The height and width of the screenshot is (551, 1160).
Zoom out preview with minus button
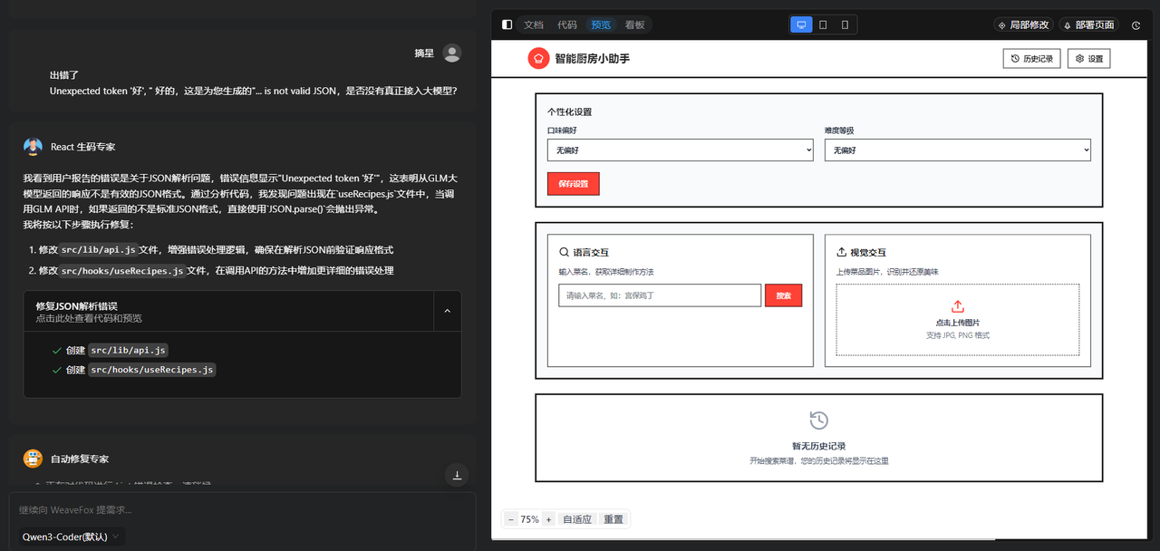click(511, 519)
